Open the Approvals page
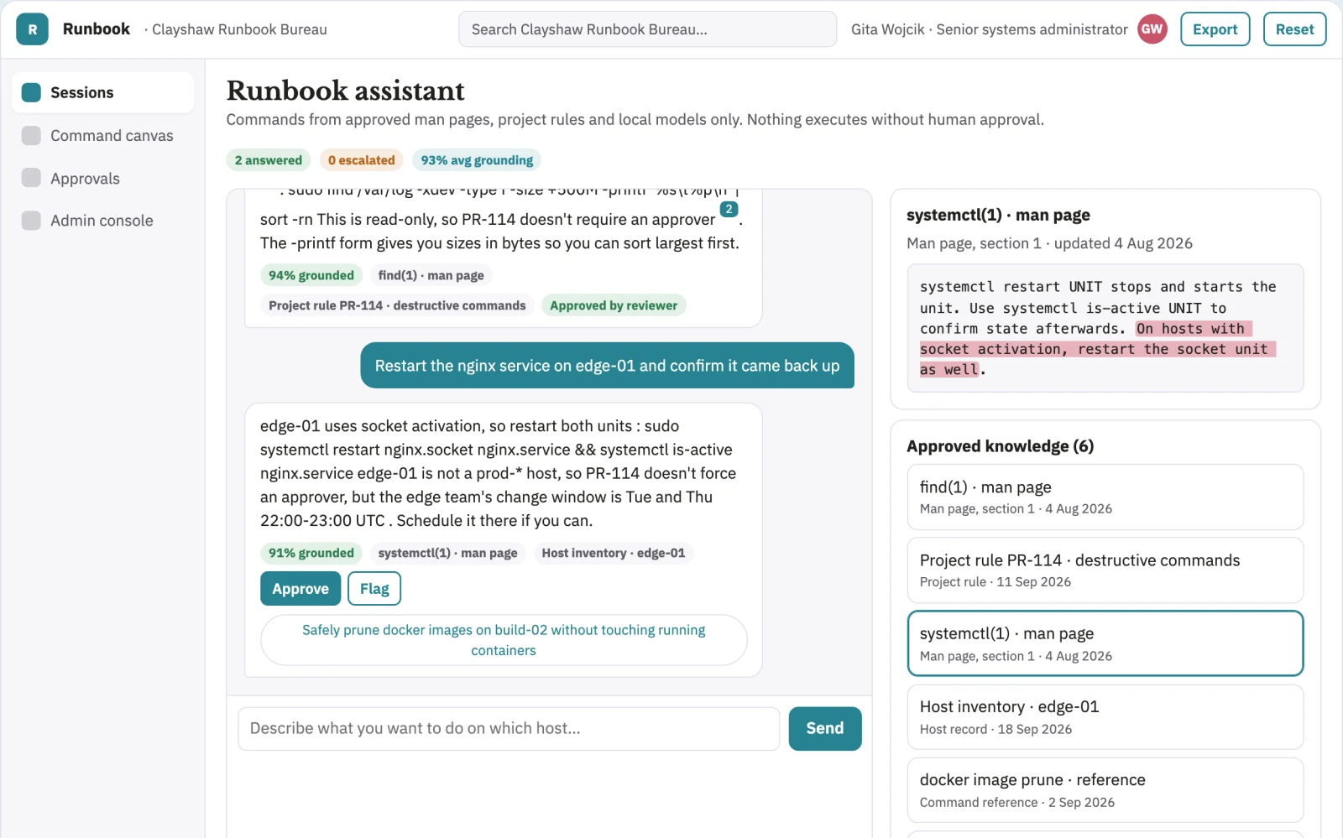The image size is (1343, 838). click(102, 178)
